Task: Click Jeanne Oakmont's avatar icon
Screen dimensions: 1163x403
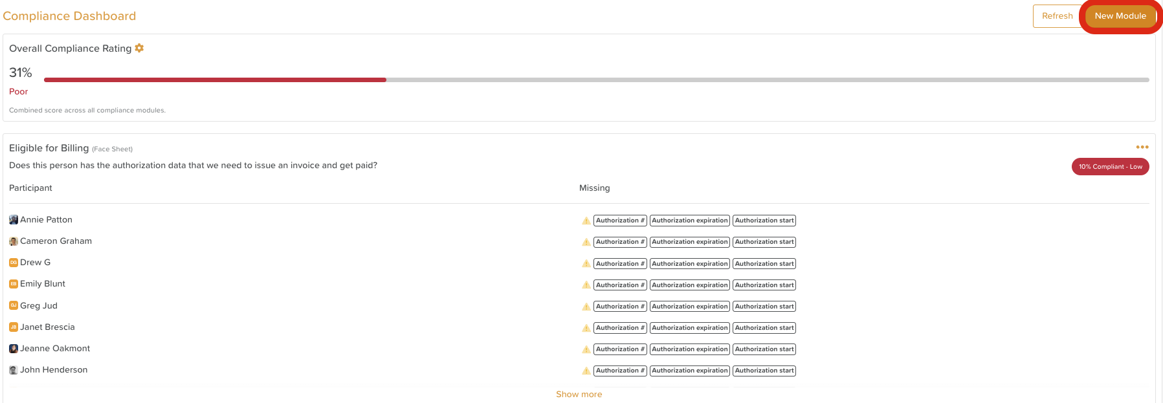Action: click(14, 349)
